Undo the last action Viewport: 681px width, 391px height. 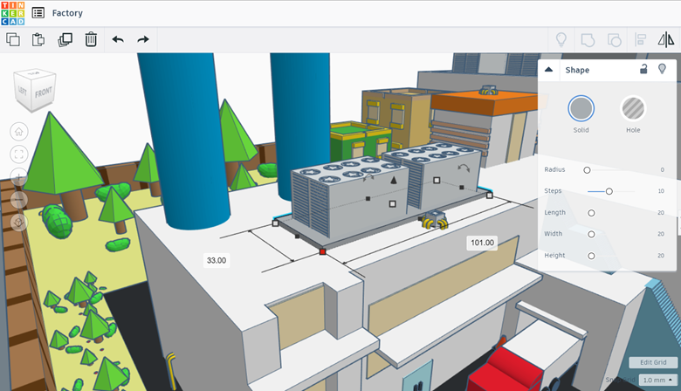[x=118, y=39]
